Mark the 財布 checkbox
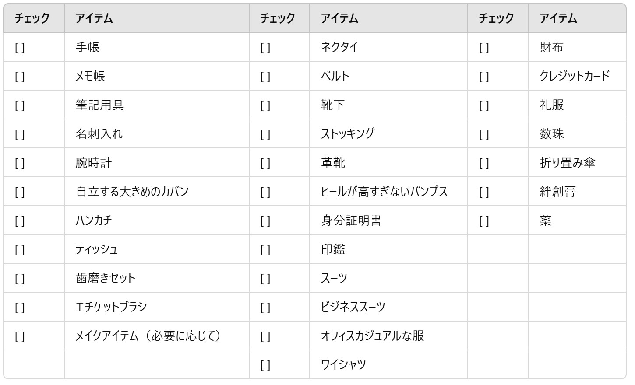This screenshot has width=635, height=385. coord(484,48)
